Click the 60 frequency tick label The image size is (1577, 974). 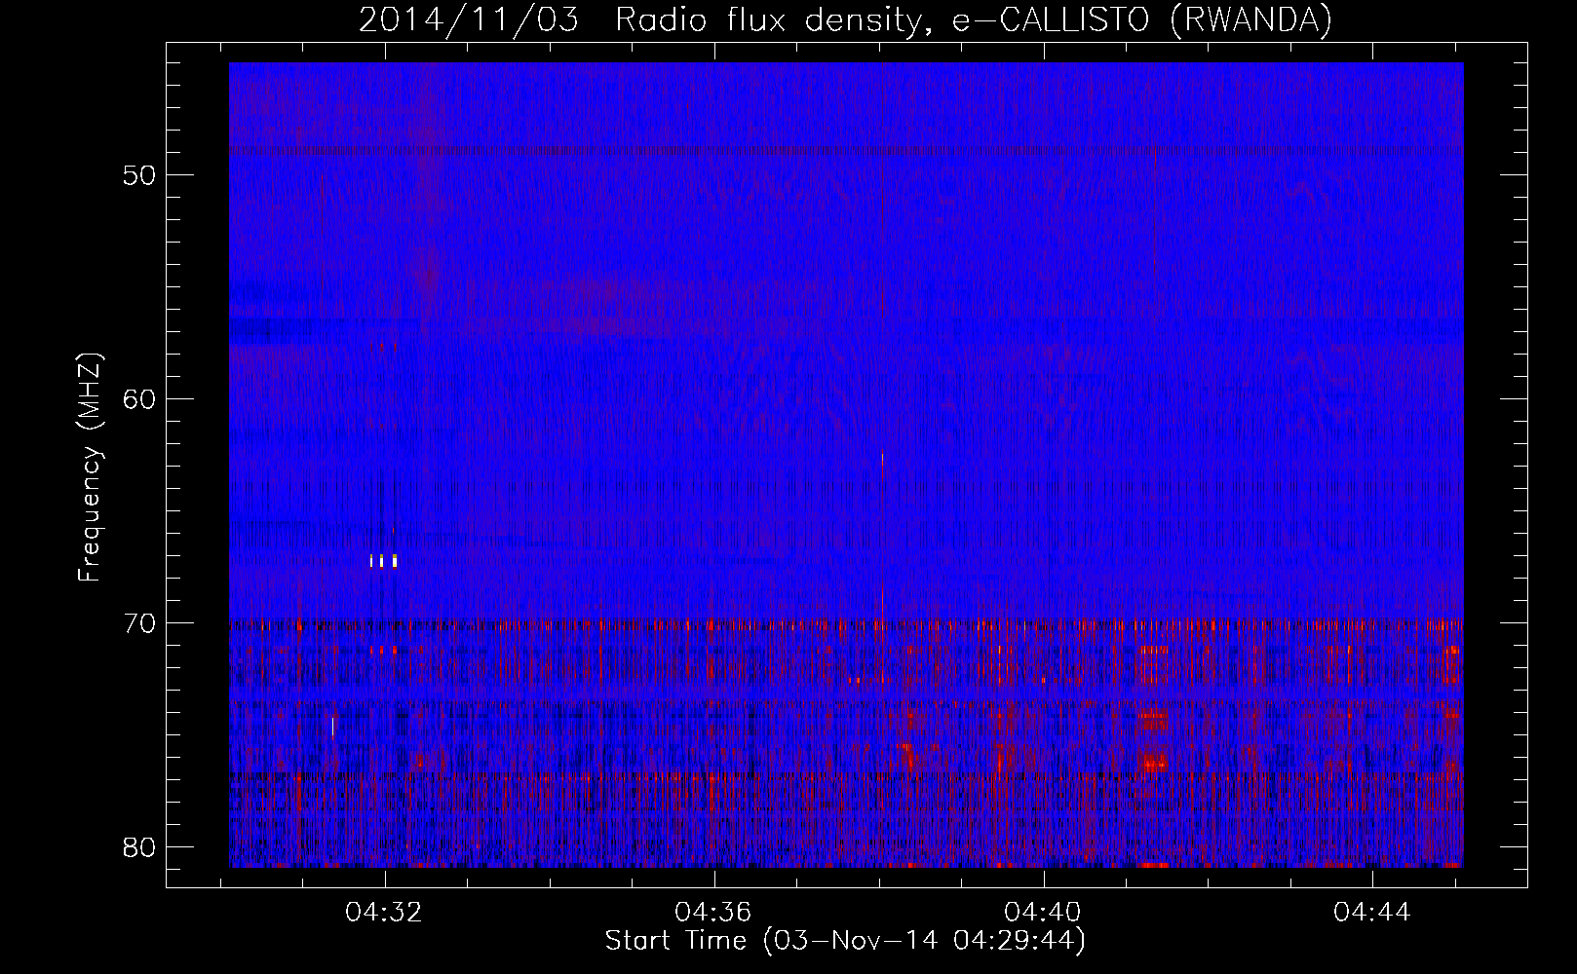point(139,399)
